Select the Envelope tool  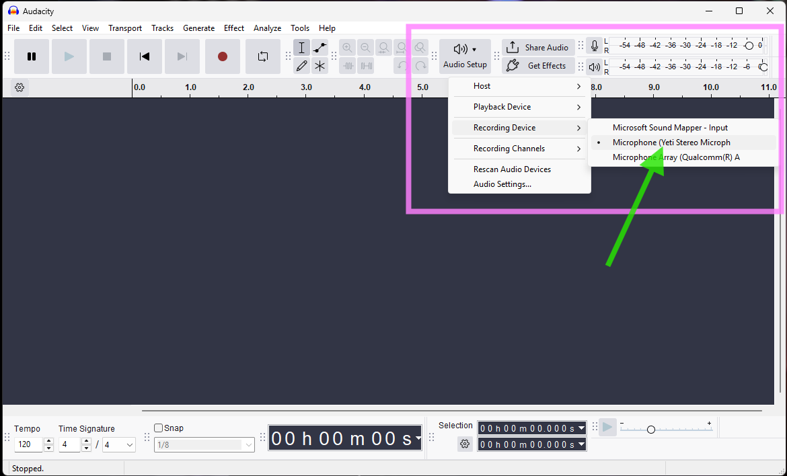(320, 48)
